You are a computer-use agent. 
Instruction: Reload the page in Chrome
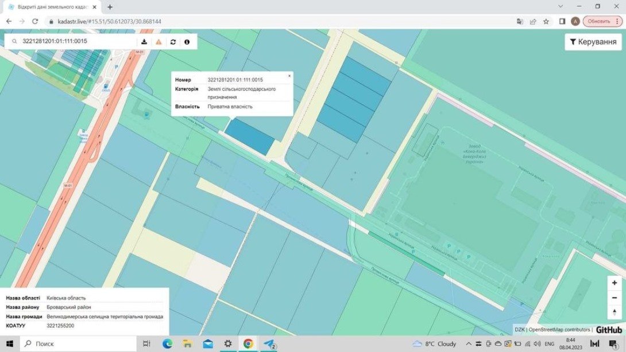(35, 21)
